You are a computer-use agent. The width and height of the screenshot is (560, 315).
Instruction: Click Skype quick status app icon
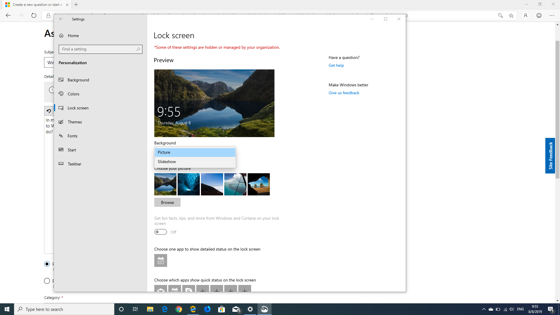pos(189,288)
